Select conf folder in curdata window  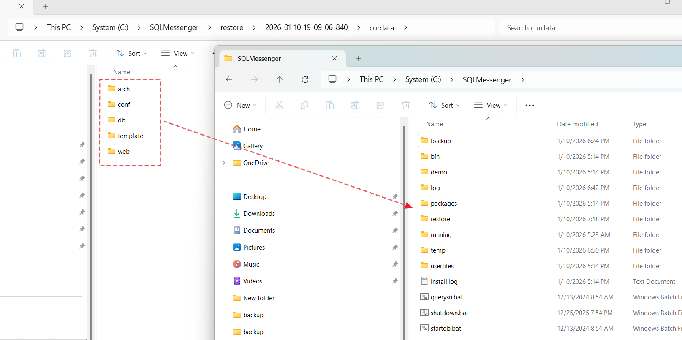[119, 104]
